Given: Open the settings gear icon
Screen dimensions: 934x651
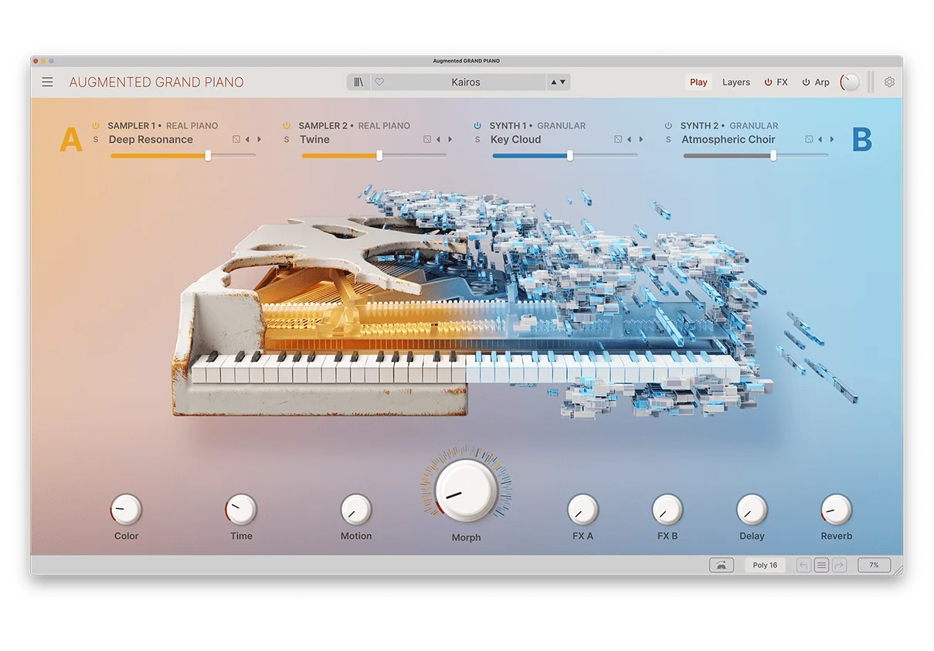Looking at the screenshot, I should point(889,81).
